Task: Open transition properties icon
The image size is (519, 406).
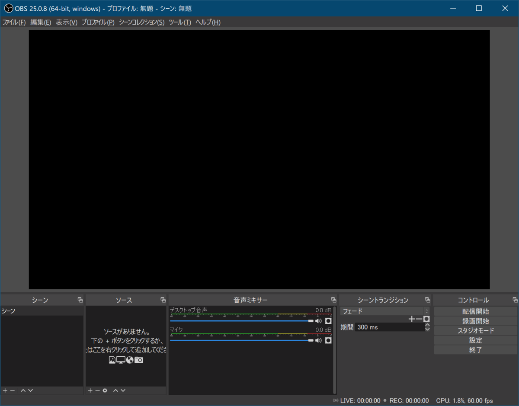Action: pos(426,319)
